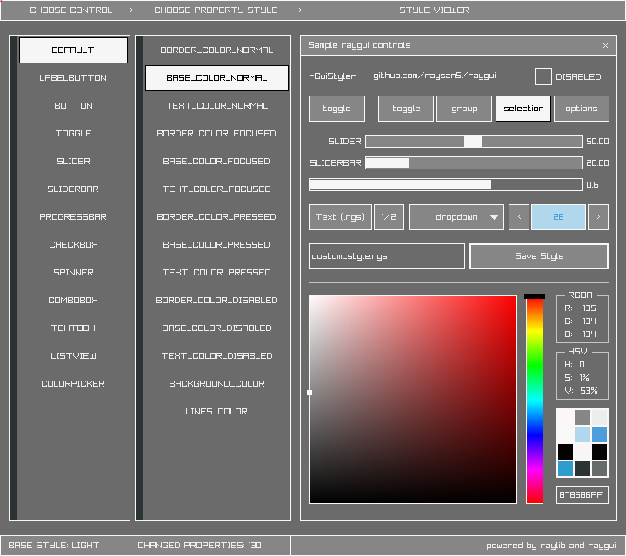Toggle the 'options' button
This screenshot has height=556, width=626.
(x=581, y=109)
